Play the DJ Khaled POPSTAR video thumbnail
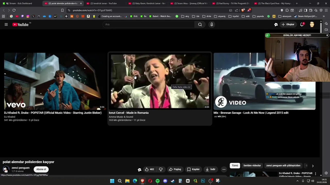The height and width of the screenshot is (185, 330). pyautogui.click(x=55, y=81)
